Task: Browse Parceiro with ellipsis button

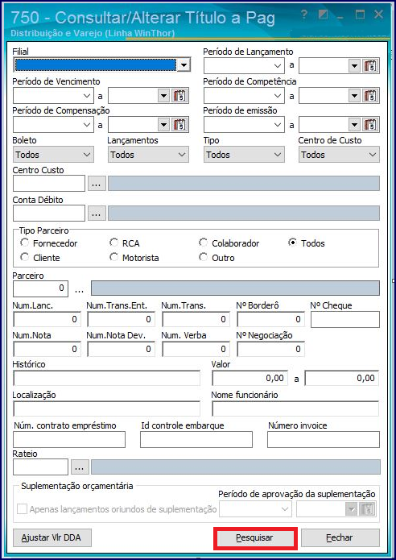Action: (79, 289)
